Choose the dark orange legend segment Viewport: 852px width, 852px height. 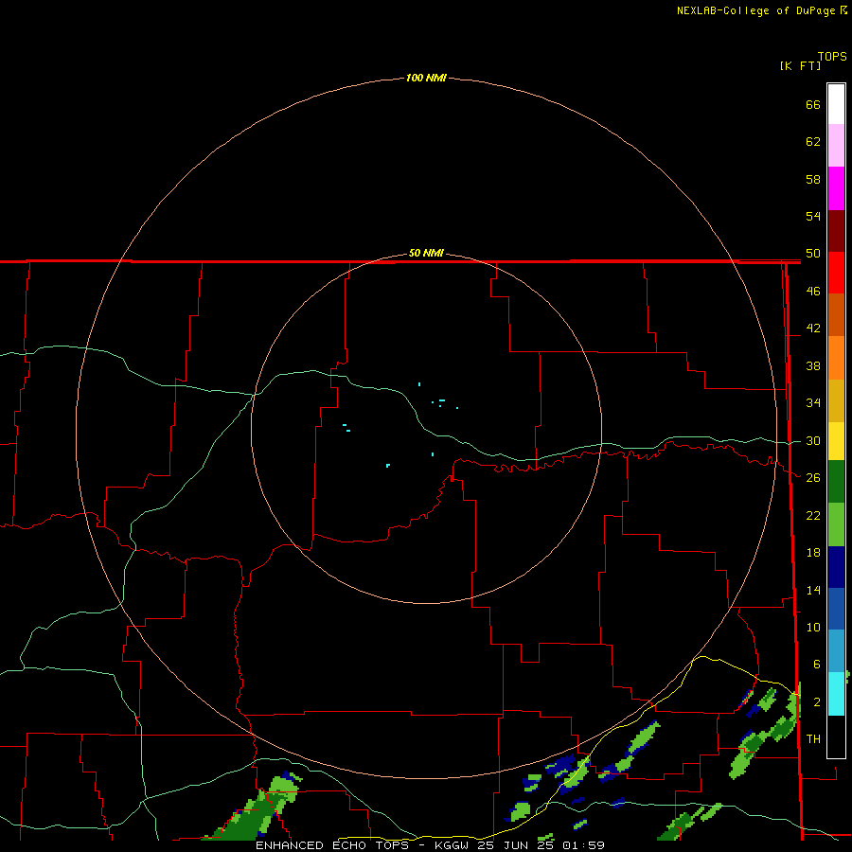click(836, 314)
